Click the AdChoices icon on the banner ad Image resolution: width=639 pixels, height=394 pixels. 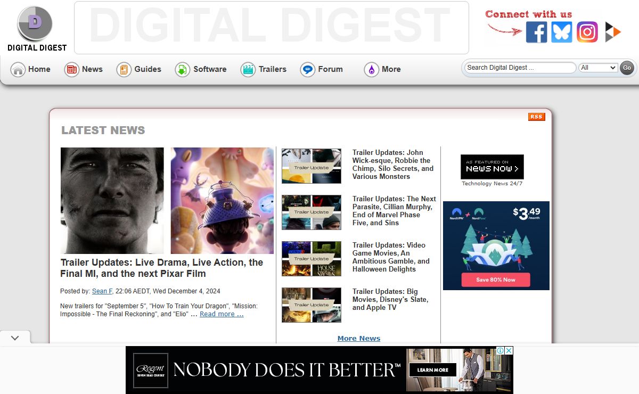[x=501, y=350]
